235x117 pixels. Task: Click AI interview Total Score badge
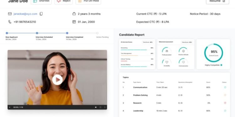148,42
